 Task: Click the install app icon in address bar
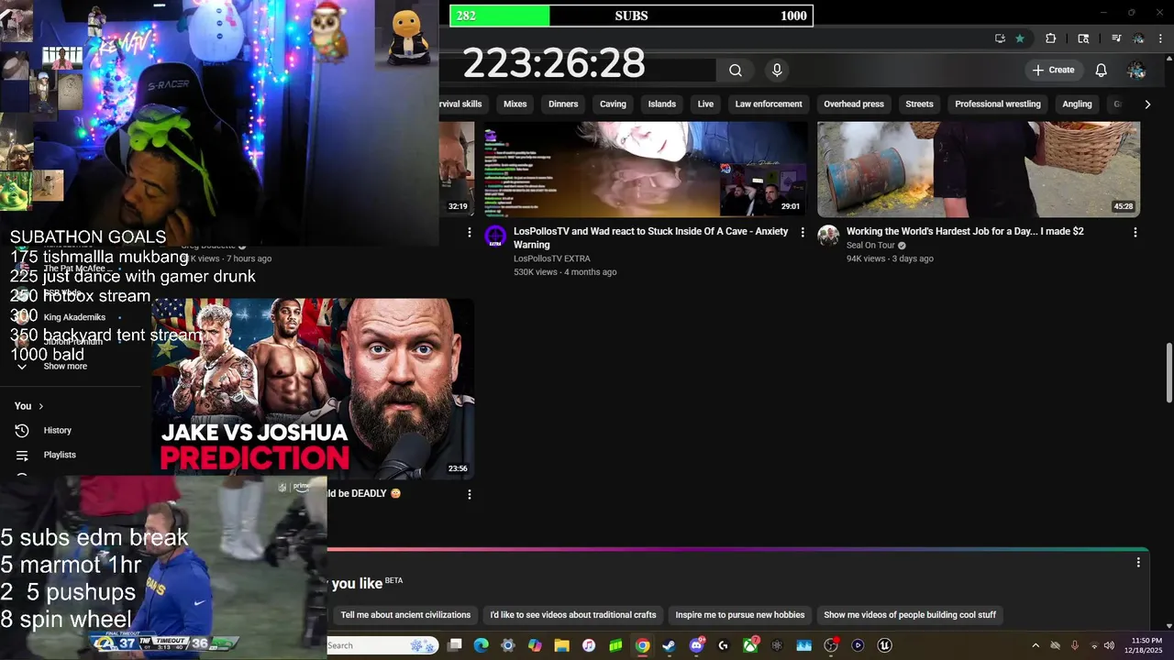coord(1000,38)
